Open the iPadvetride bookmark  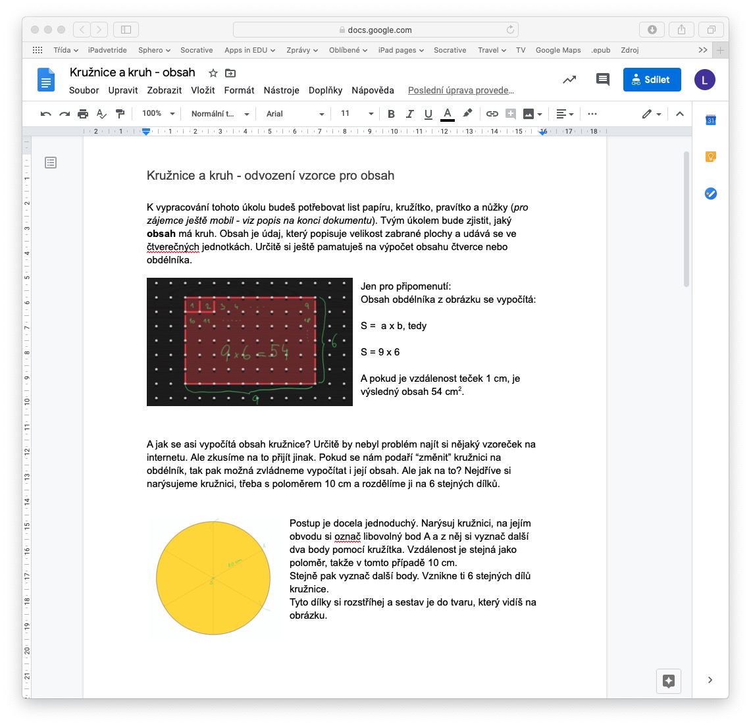click(x=107, y=50)
